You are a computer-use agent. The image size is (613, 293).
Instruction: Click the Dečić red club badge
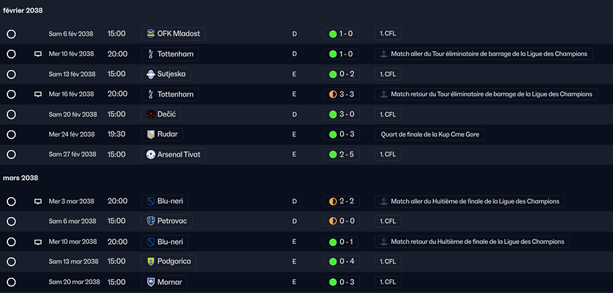point(150,114)
